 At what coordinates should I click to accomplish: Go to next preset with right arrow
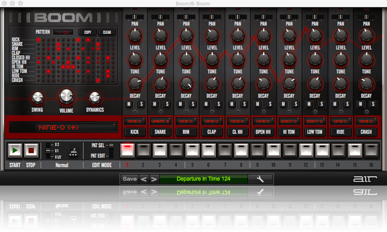pyautogui.click(x=153, y=179)
